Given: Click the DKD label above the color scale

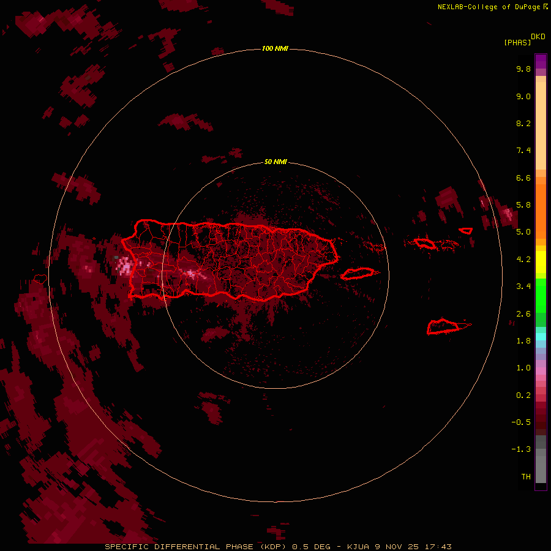Looking at the screenshot, I should point(538,37).
